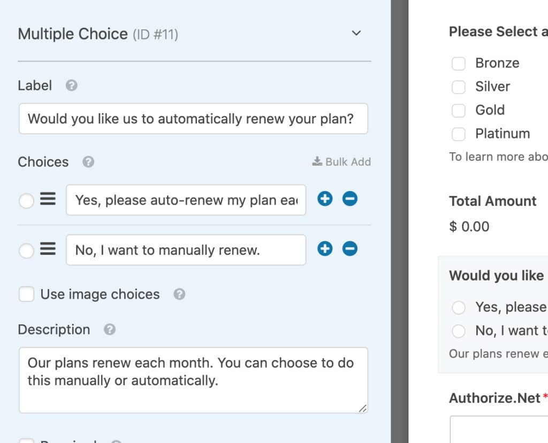The width and height of the screenshot is (548, 443).
Task: Click the Label text field
Action: [193, 119]
